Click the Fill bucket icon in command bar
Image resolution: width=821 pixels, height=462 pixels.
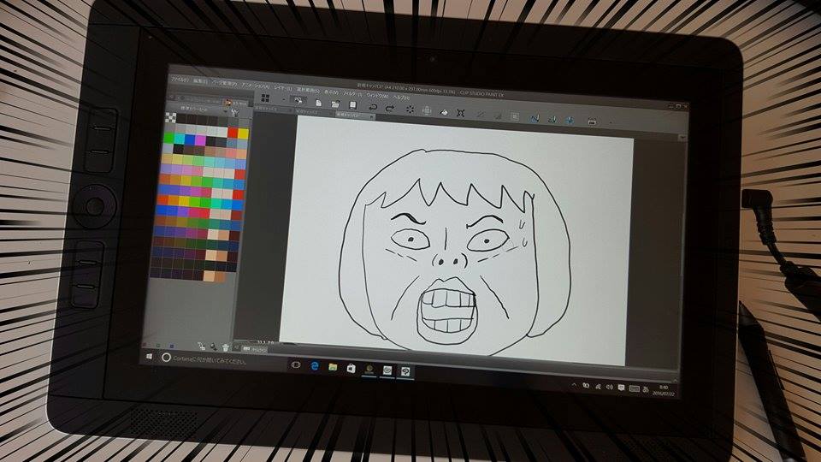coord(444,112)
